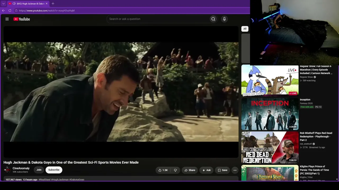
Task: Join the CineAnomaly channel
Action: pos(39,170)
